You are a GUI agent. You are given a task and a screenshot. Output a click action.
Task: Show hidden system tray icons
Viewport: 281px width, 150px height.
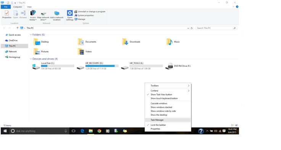(207, 131)
